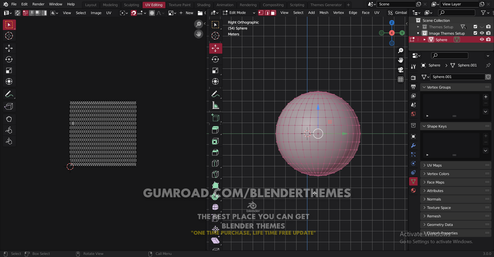The height and width of the screenshot is (257, 494).
Task: Toggle UV sync selection
Action: 17,13
